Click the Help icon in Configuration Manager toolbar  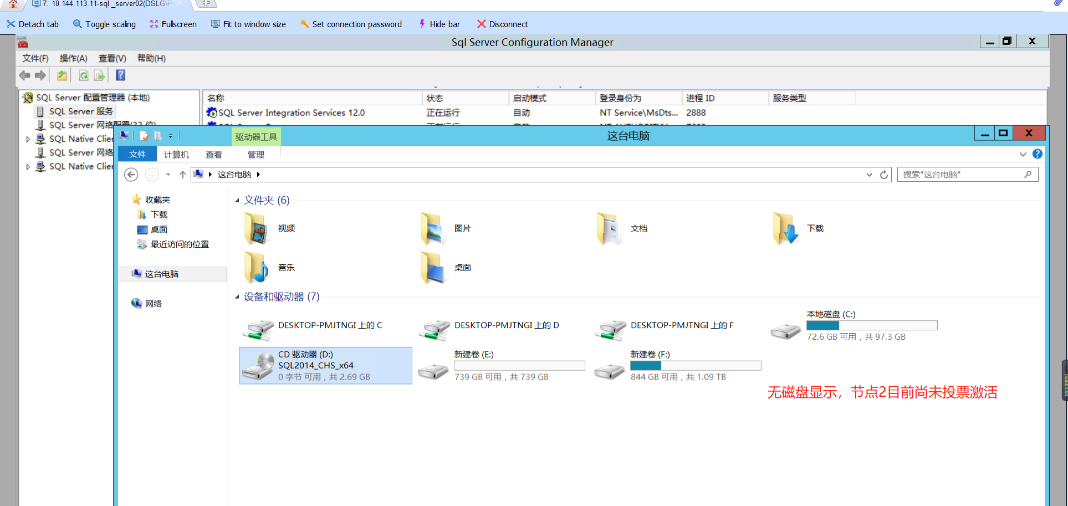(x=120, y=75)
